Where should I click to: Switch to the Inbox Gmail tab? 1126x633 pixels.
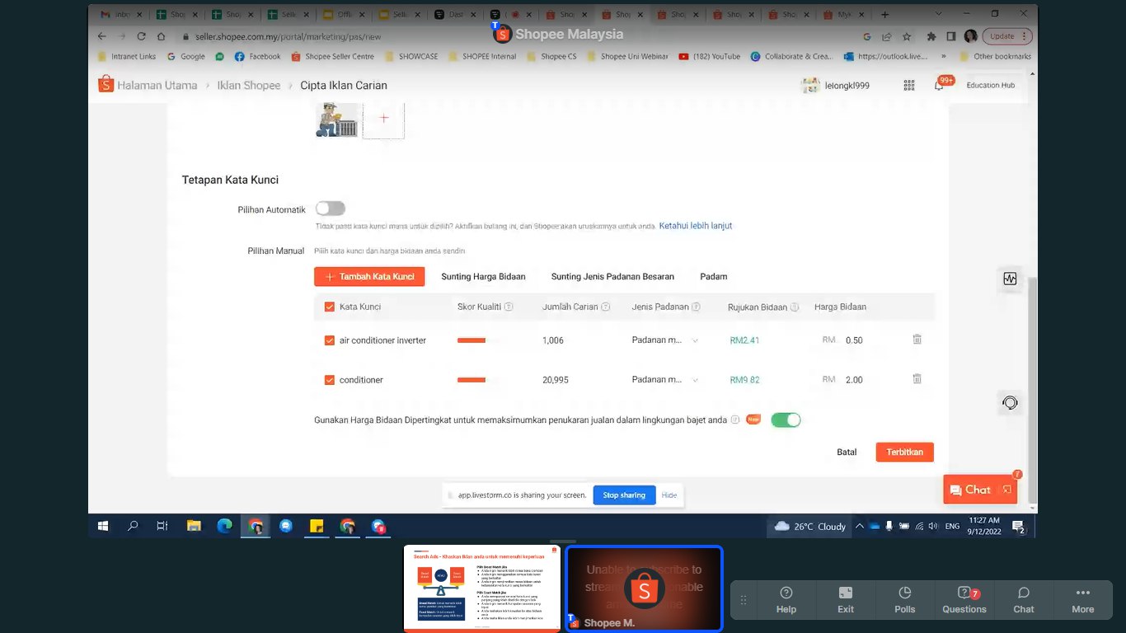click(x=120, y=14)
